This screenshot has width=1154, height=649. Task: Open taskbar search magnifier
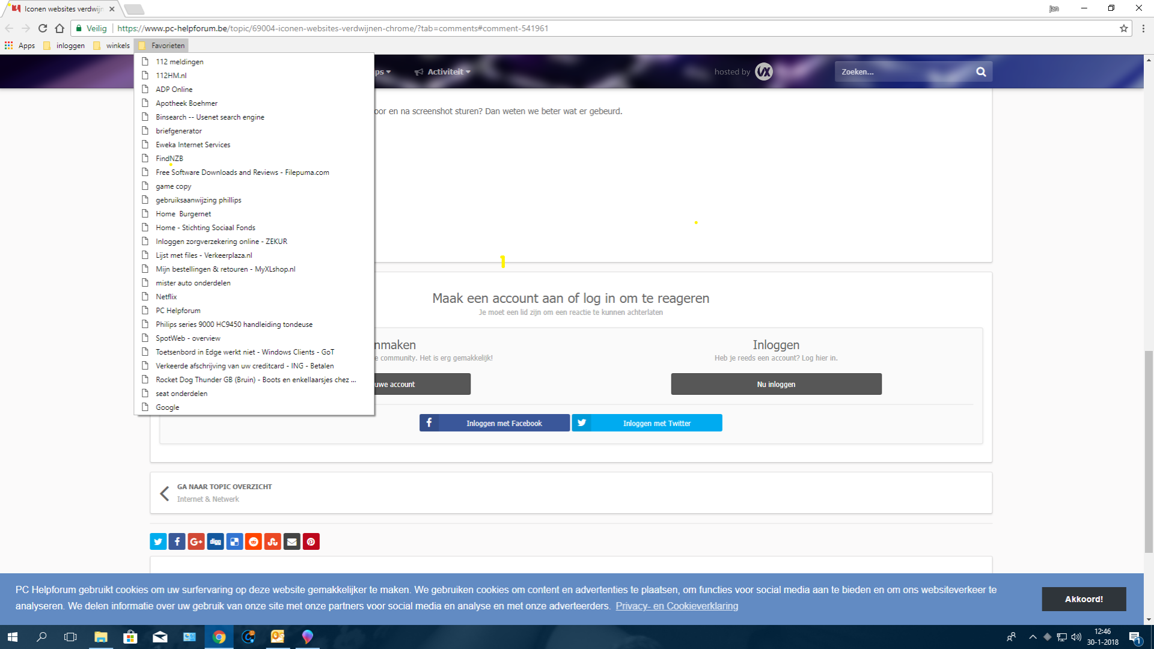[x=41, y=637]
